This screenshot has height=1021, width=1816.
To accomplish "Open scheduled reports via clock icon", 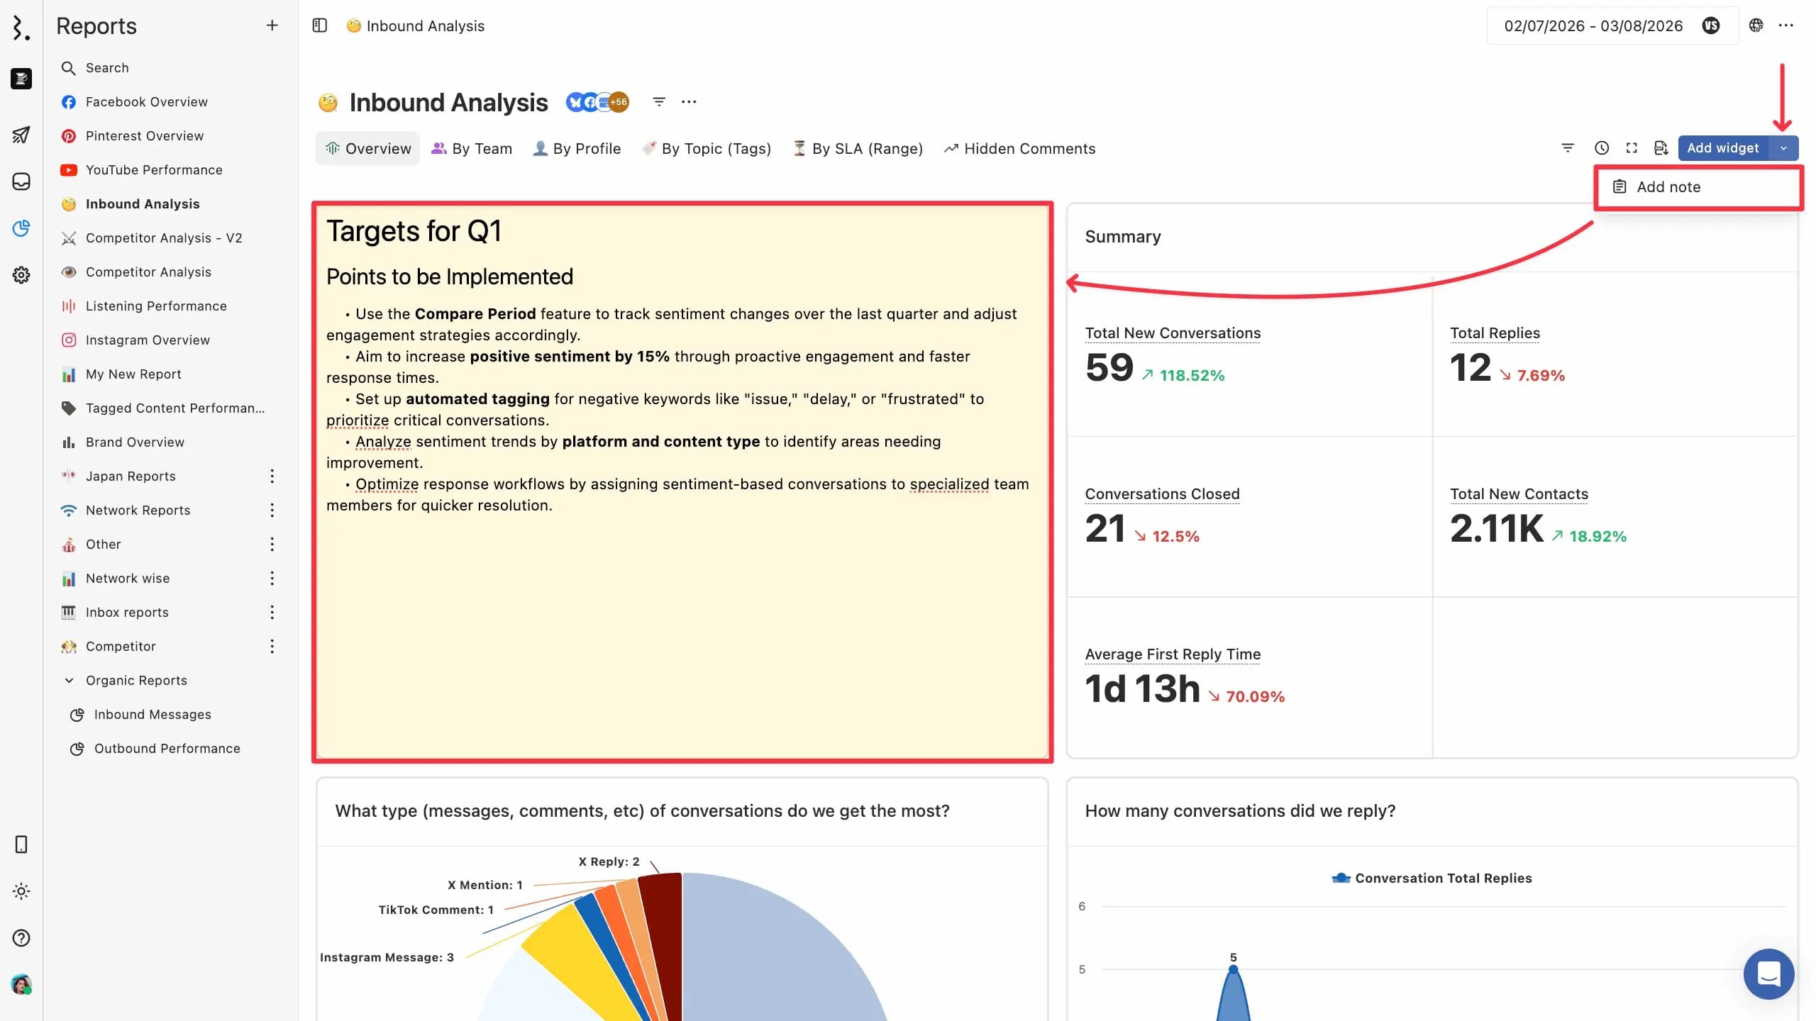I will (x=1601, y=148).
